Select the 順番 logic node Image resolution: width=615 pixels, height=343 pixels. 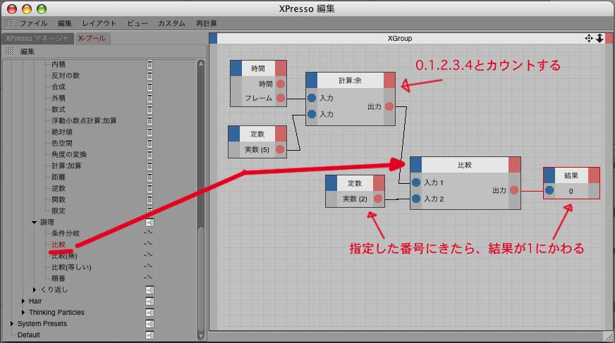click(x=59, y=278)
